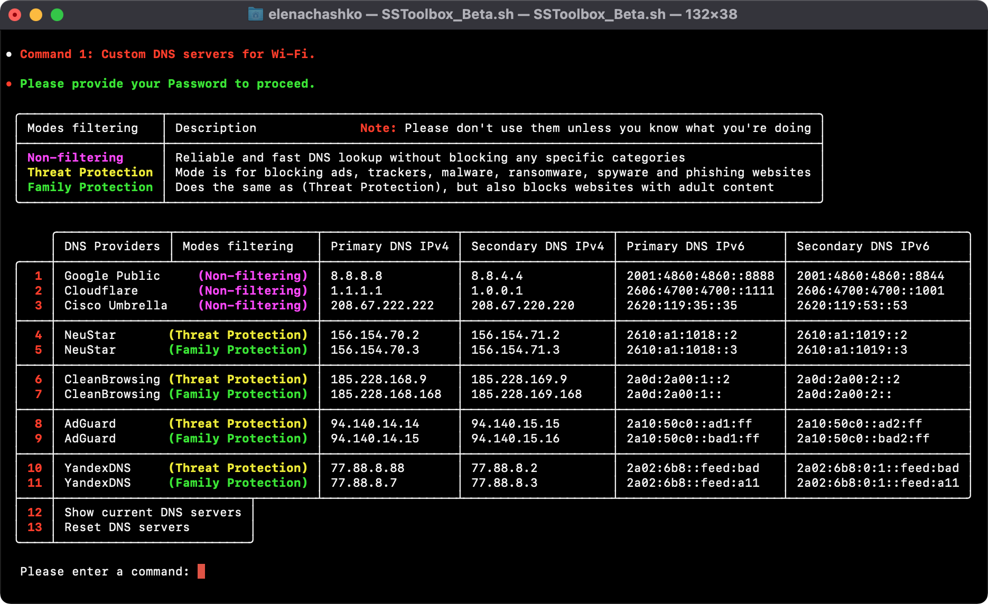Click the '208.67.222.222' address

383,306
